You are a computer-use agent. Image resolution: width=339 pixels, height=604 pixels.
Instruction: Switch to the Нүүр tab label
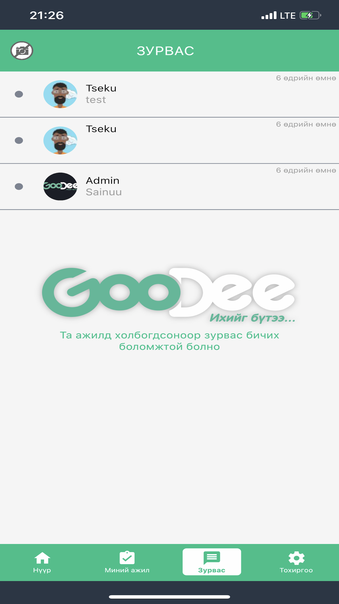click(x=42, y=570)
